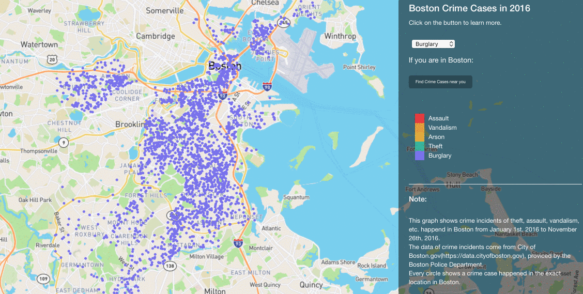Select the orange Vandalism legend color
The image size is (583, 294).
coord(420,128)
